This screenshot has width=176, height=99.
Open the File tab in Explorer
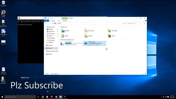(x=46, y=21)
